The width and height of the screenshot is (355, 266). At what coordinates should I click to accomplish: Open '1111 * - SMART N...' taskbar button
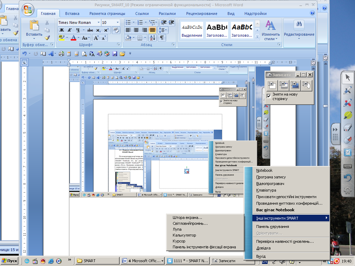(x=188, y=261)
